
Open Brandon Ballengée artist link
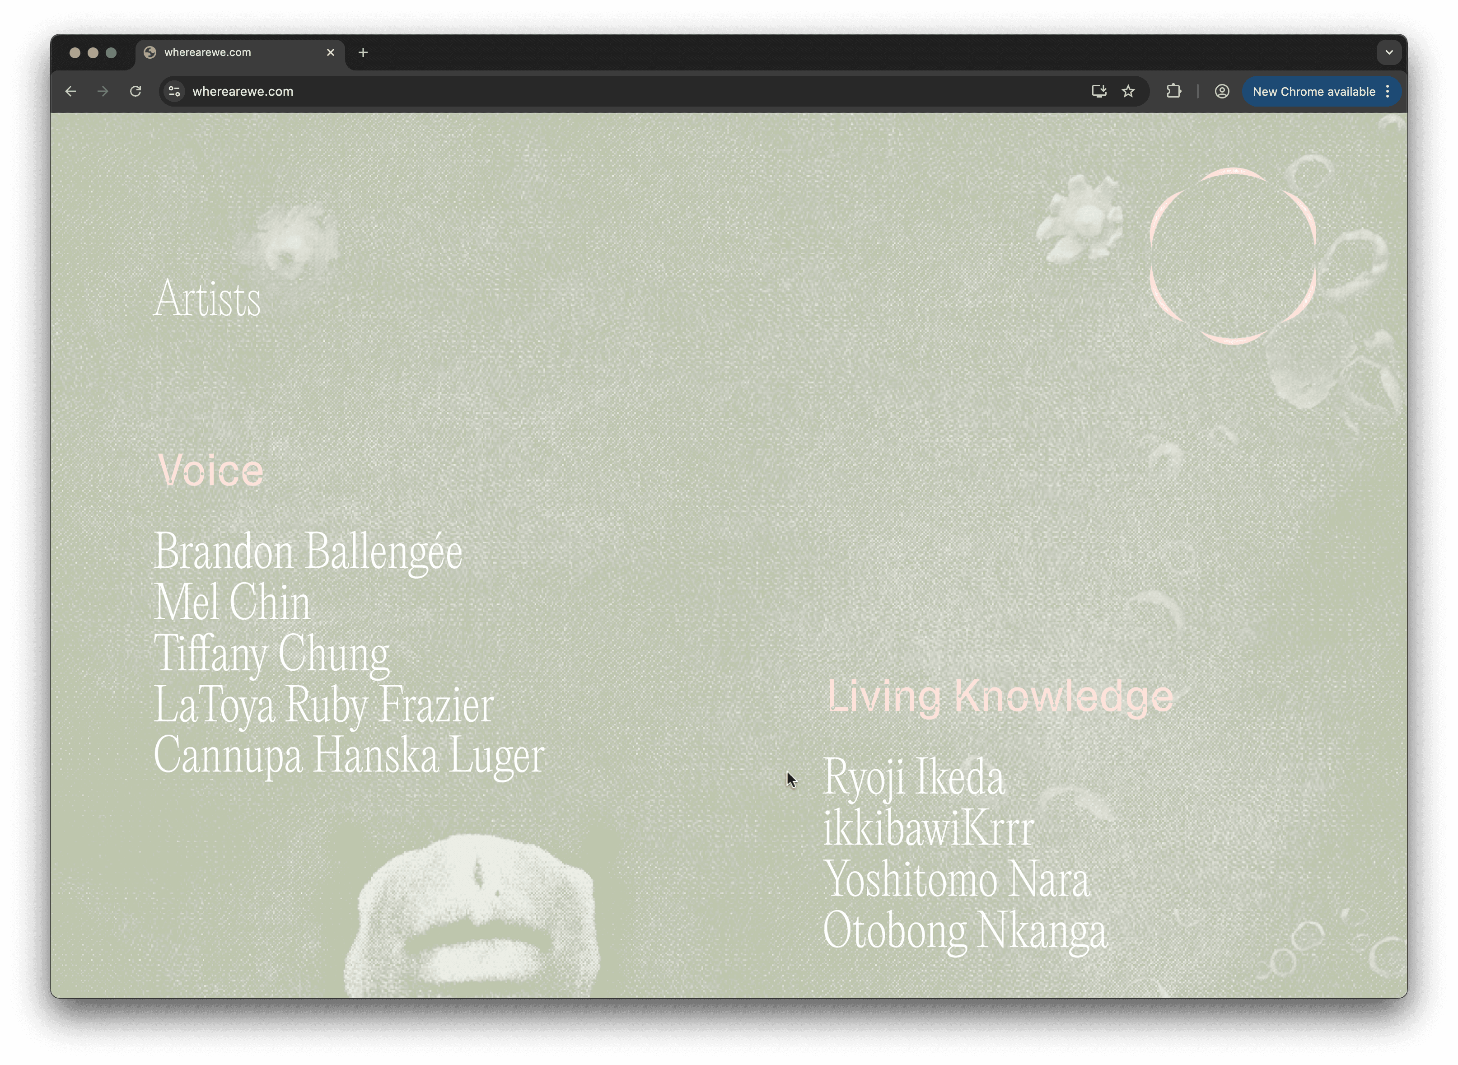[308, 552]
